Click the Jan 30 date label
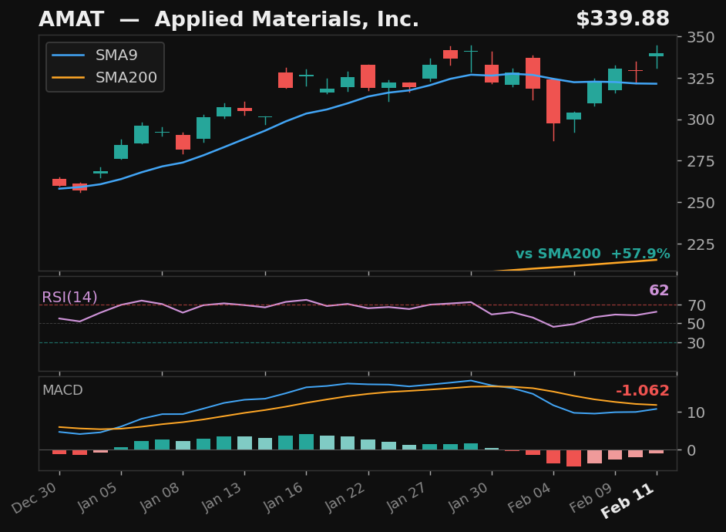This screenshot has height=532, width=726. 468,498
